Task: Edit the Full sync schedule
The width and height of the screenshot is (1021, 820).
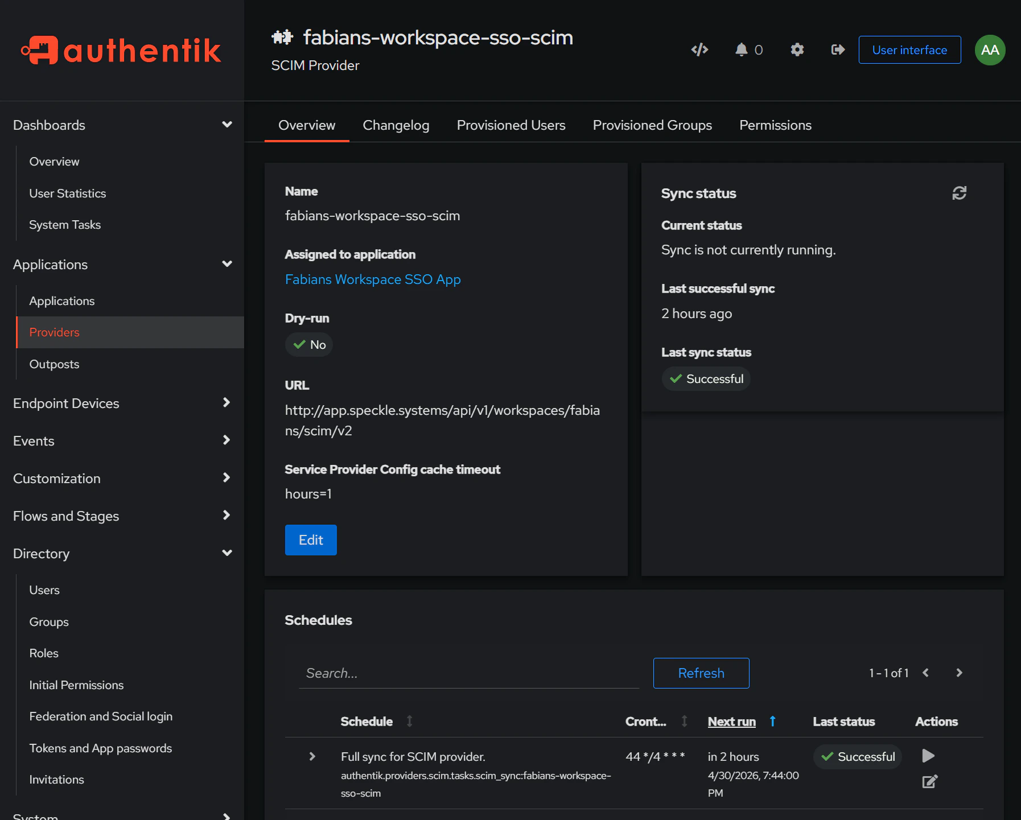Action: [x=929, y=781]
